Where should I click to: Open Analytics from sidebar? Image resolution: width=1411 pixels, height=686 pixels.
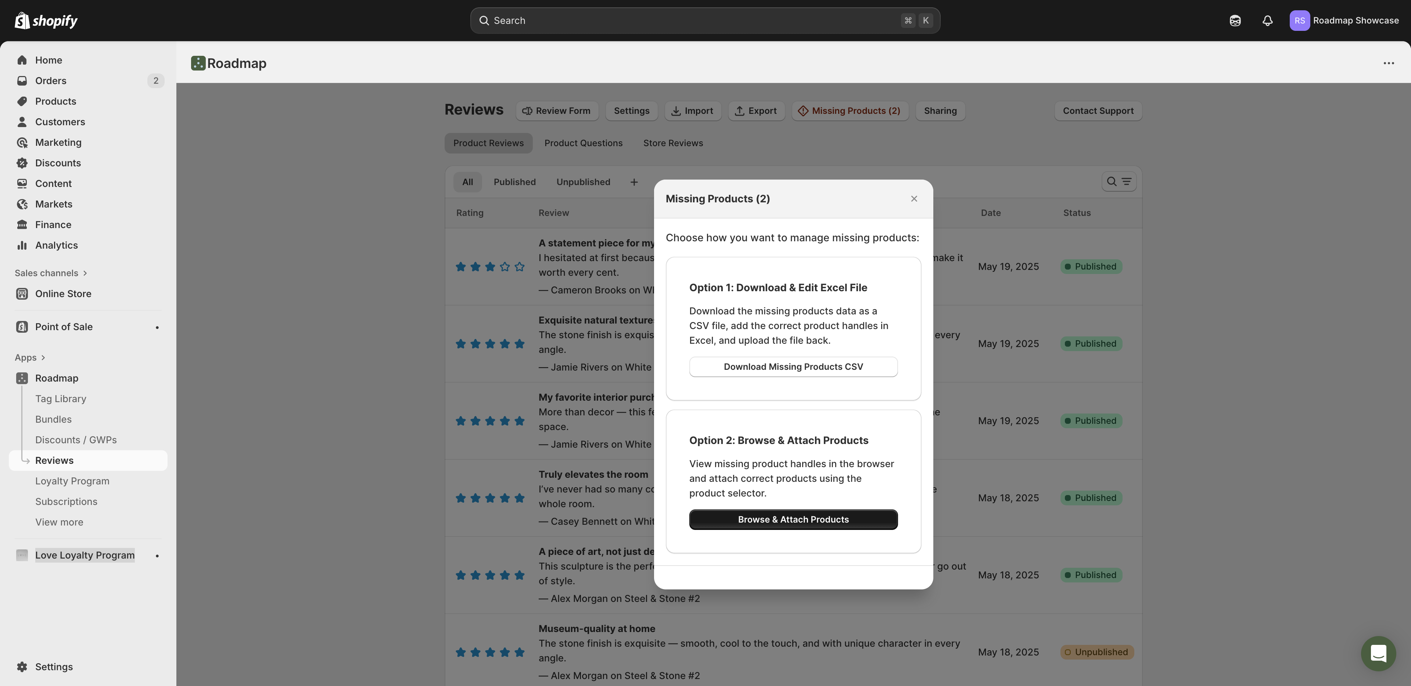(57, 245)
